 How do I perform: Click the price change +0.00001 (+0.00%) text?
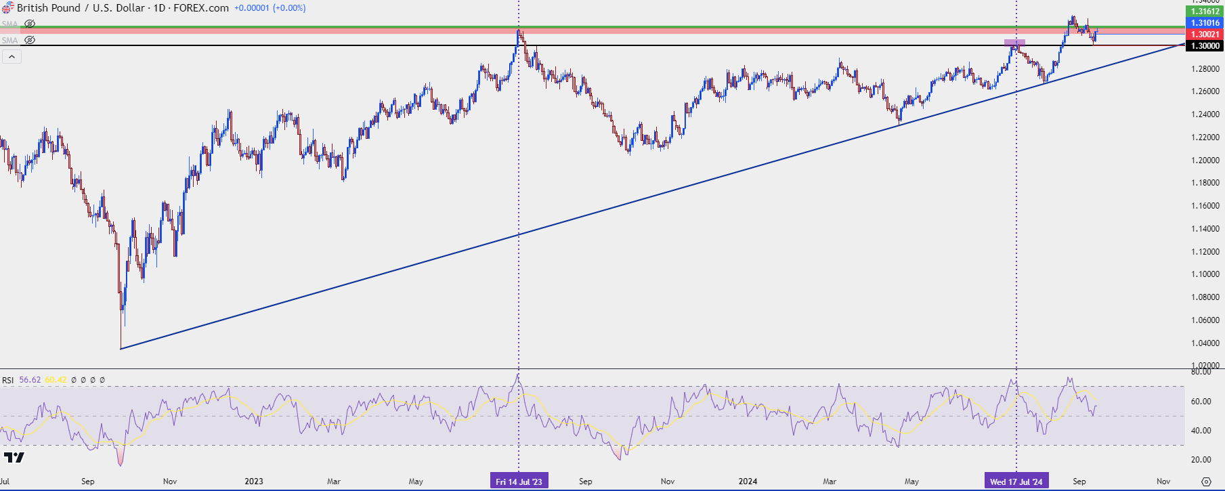pos(270,8)
